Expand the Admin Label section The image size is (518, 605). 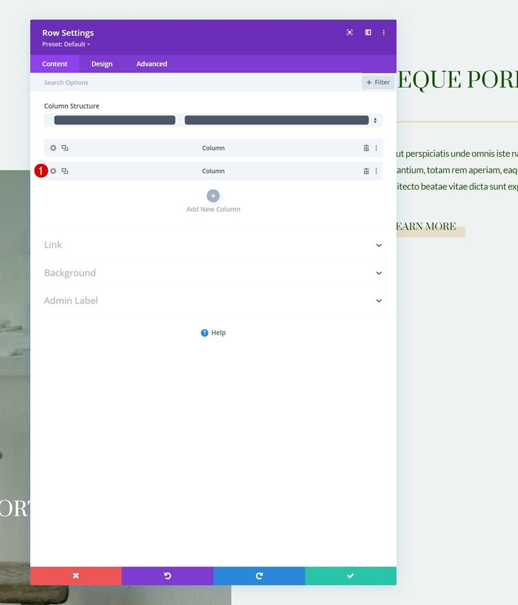pyautogui.click(x=213, y=300)
